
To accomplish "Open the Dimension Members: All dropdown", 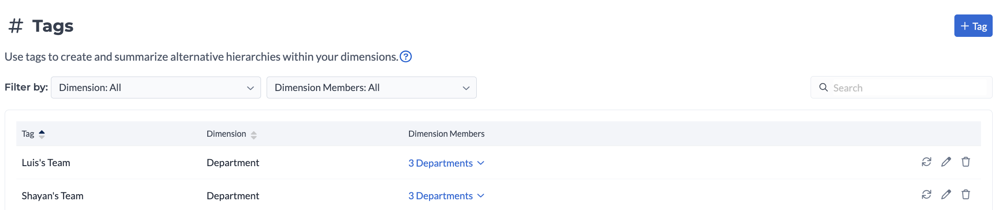I will coord(371,88).
